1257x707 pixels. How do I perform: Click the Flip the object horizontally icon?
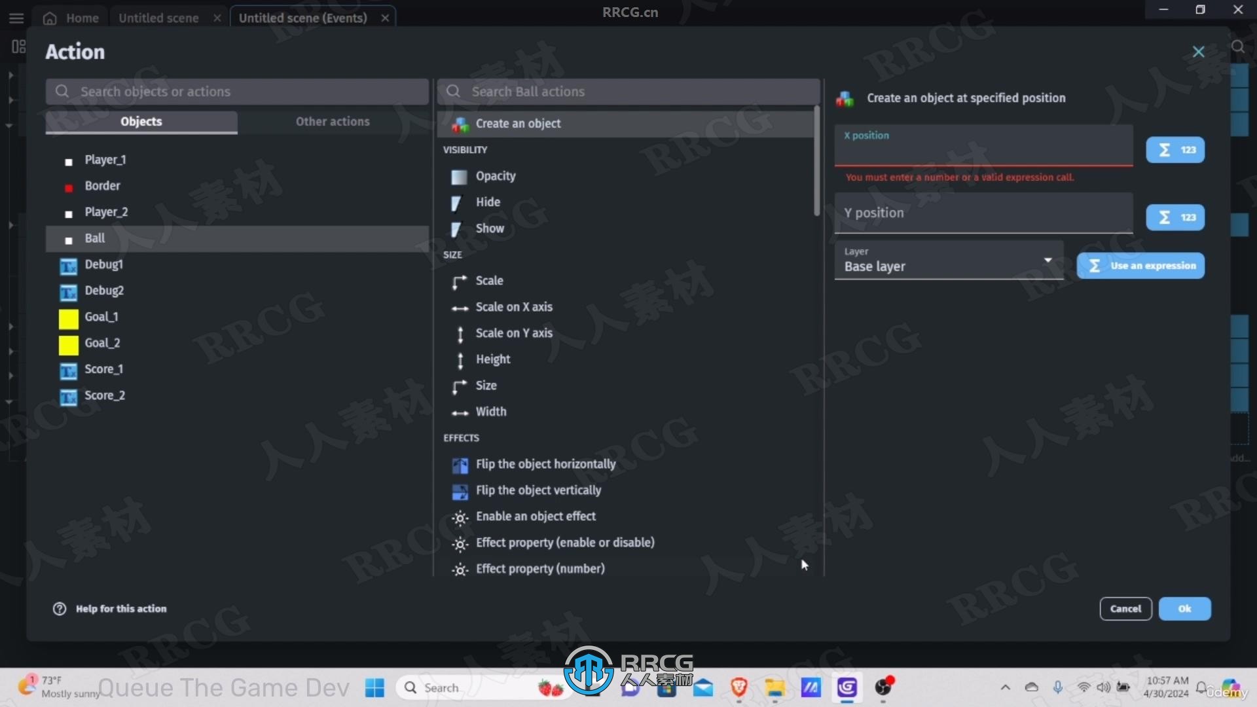[x=460, y=463]
